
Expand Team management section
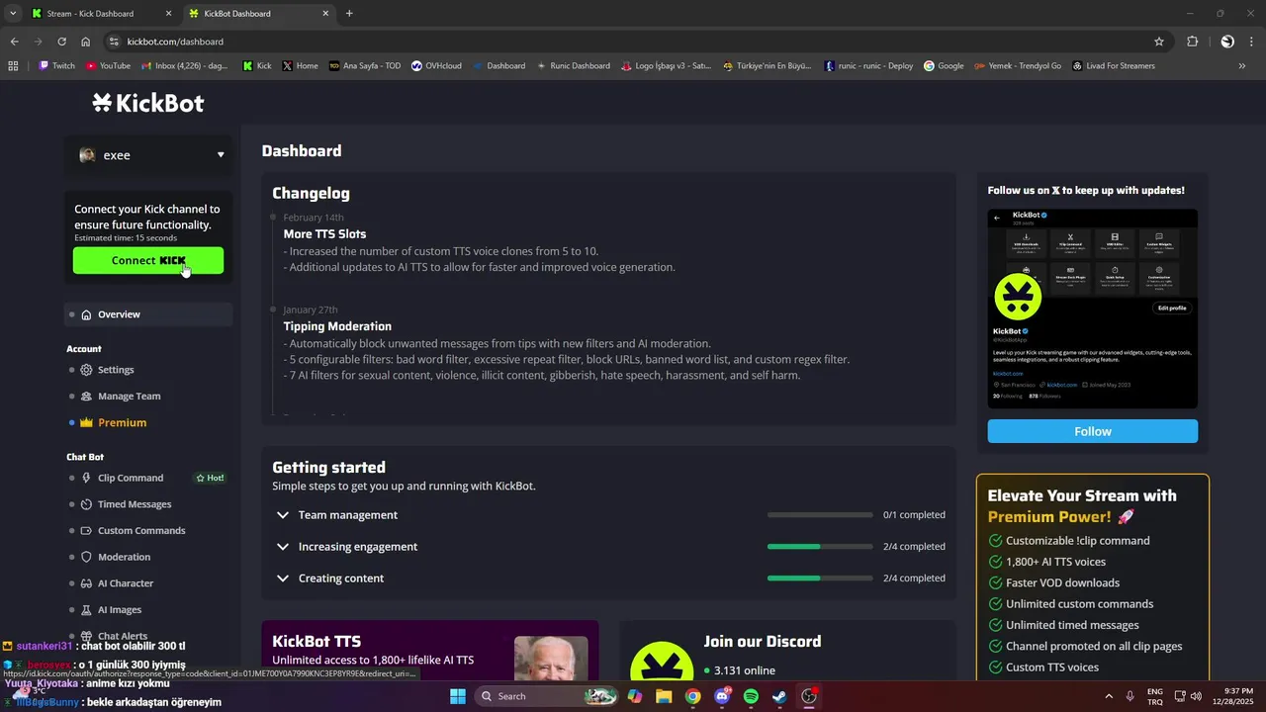click(283, 515)
